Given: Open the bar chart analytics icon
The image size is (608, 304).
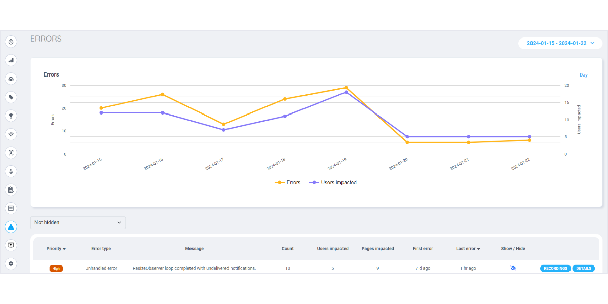Looking at the screenshot, I should tap(11, 60).
